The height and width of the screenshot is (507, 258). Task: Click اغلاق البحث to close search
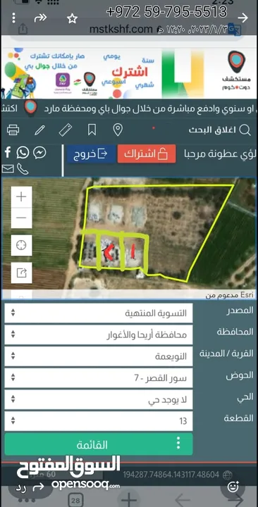212,130
